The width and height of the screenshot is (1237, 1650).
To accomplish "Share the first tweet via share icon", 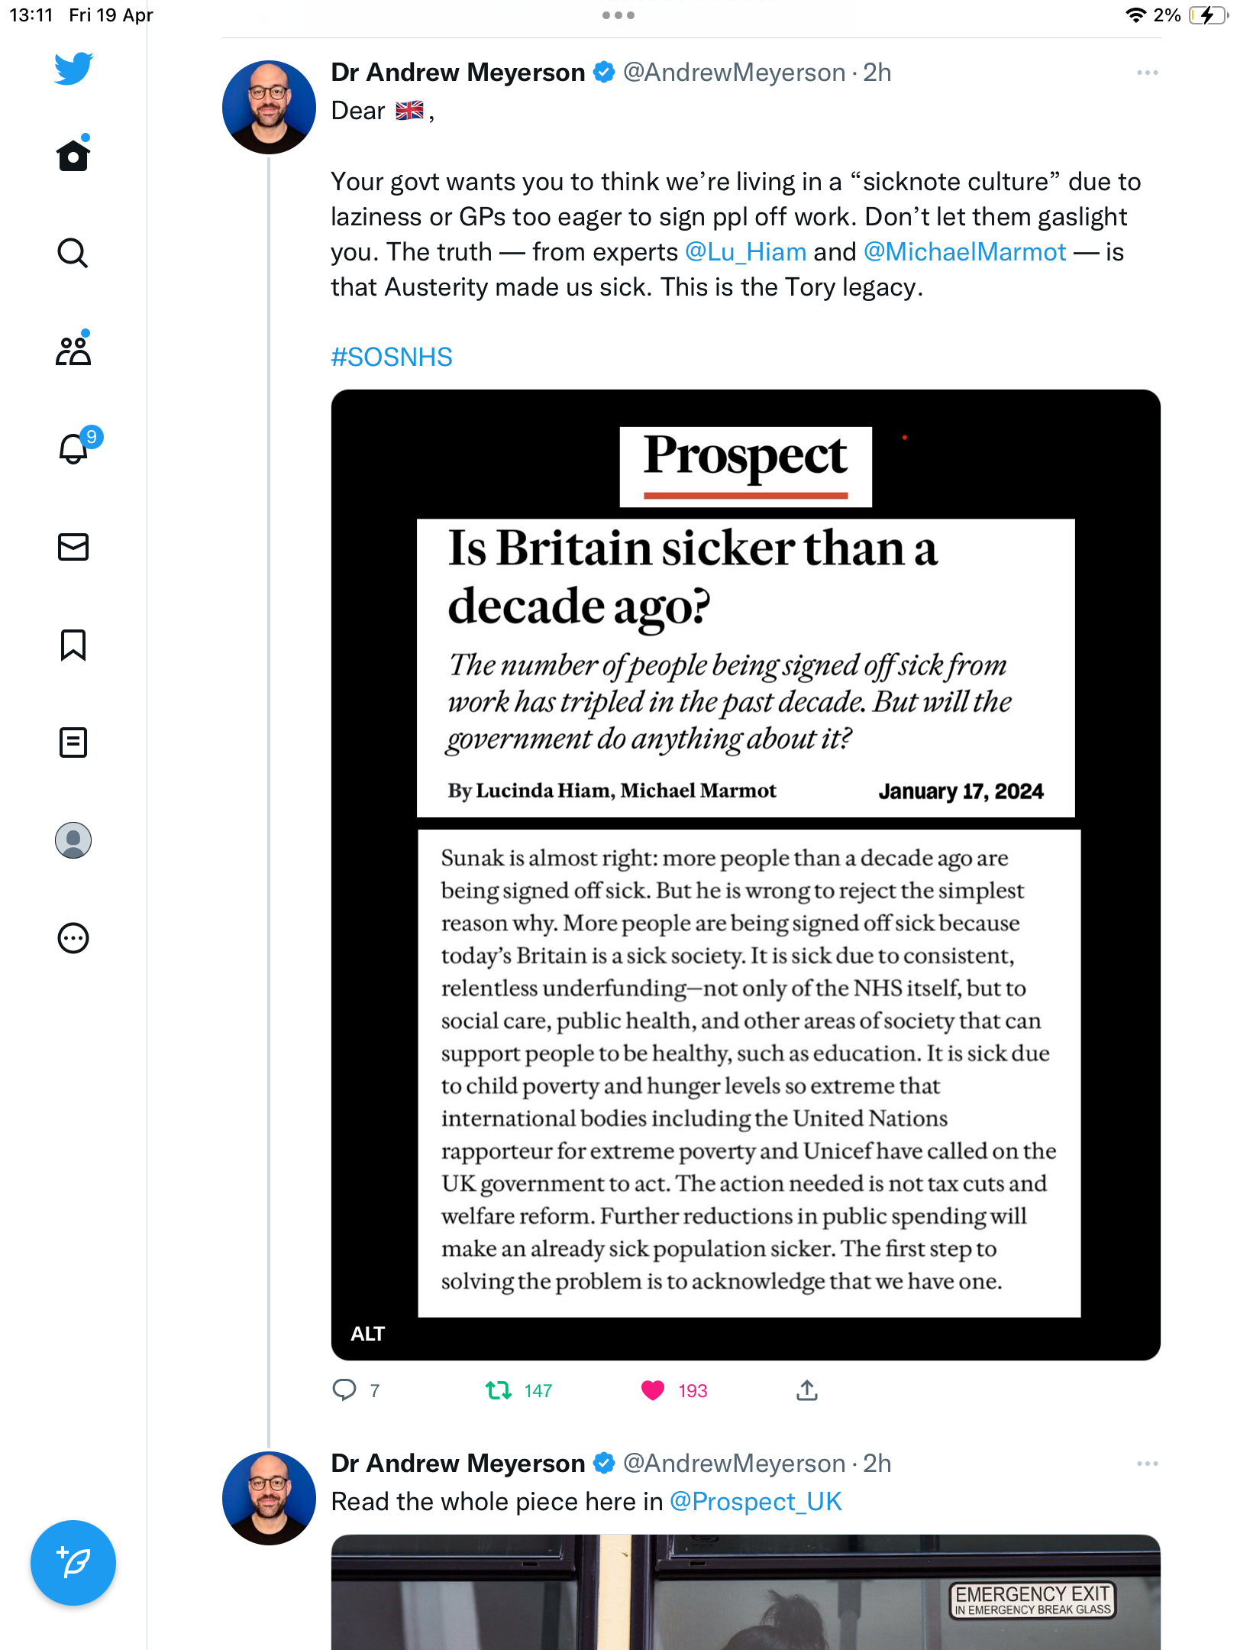I will [807, 1390].
